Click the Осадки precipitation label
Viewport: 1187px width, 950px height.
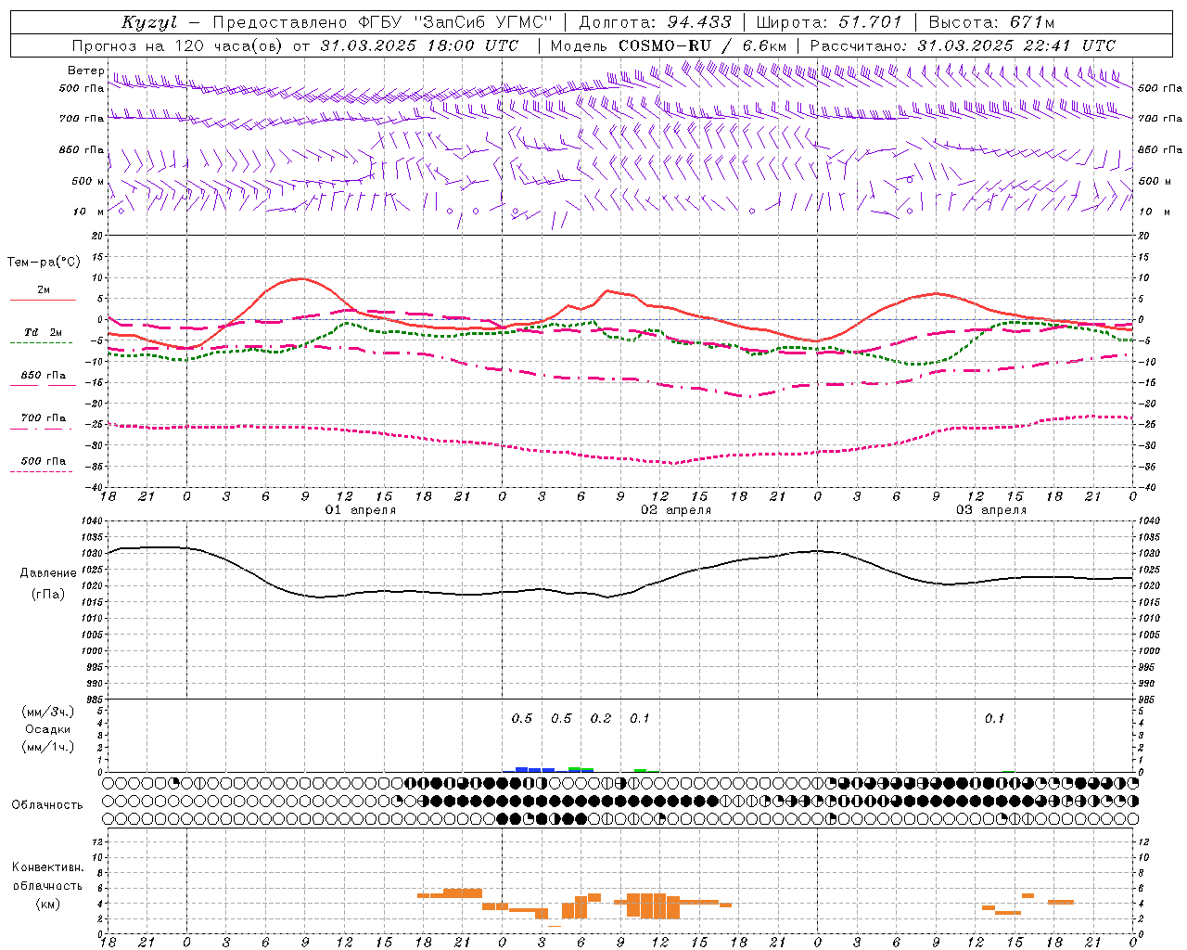[x=48, y=729]
